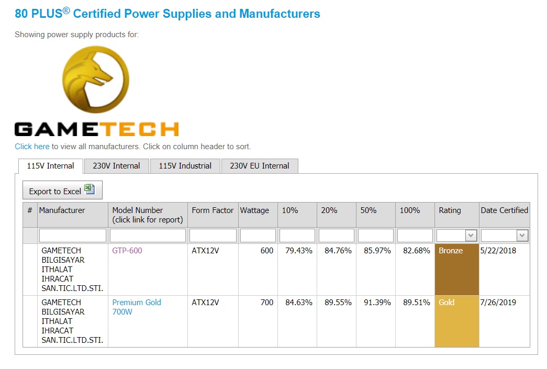The height and width of the screenshot is (369, 547).
Task: Open the 230V EU Internal tab
Action: (x=259, y=166)
